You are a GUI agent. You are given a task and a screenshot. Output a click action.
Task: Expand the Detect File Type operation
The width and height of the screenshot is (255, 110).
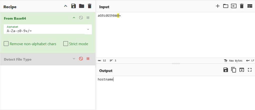tap(74, 59)
